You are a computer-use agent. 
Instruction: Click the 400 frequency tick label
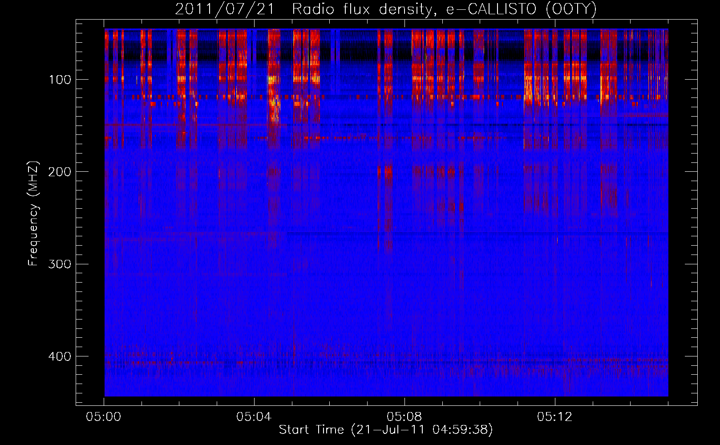[x=60, y=356]
